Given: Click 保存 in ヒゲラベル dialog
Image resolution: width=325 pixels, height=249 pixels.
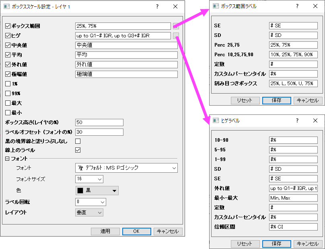Looking at the screenshot, I should (276, 244).
